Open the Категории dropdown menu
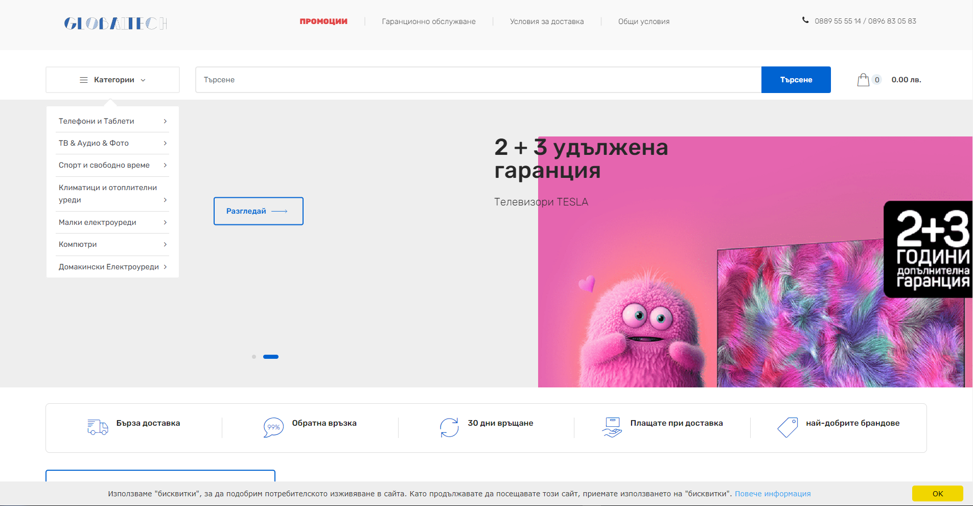Viewport: 973px width, 506px height. [x=112, y=80]
